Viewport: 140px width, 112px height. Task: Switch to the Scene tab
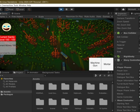[x=16, y=13]
